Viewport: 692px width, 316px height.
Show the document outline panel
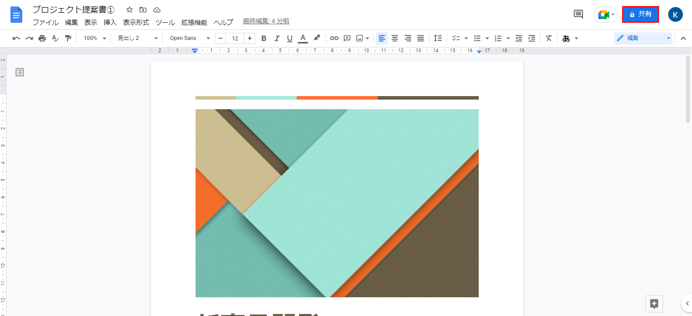point(20,72)
